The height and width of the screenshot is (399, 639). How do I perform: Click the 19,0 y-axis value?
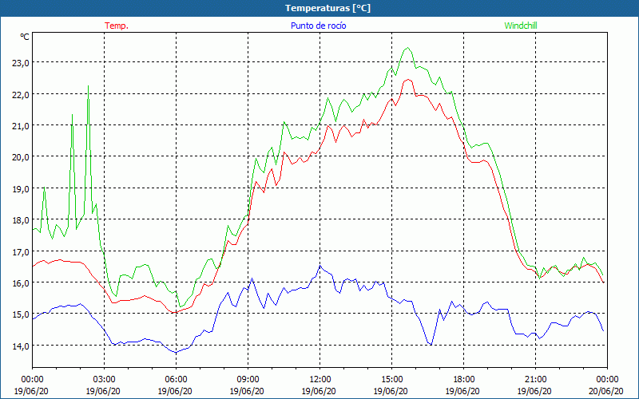click(x=21, y=189)
